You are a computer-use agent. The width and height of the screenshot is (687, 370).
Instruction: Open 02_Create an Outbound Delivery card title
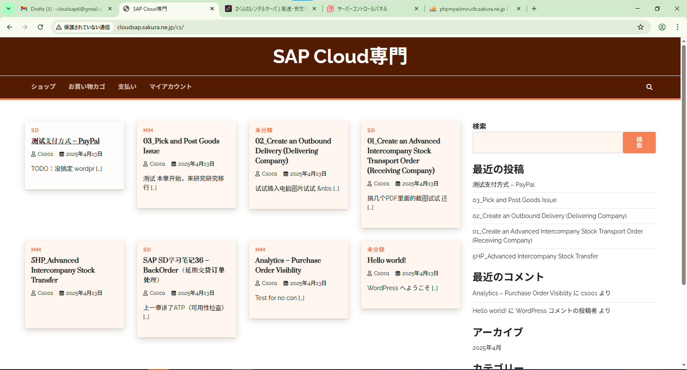point(293,151)
